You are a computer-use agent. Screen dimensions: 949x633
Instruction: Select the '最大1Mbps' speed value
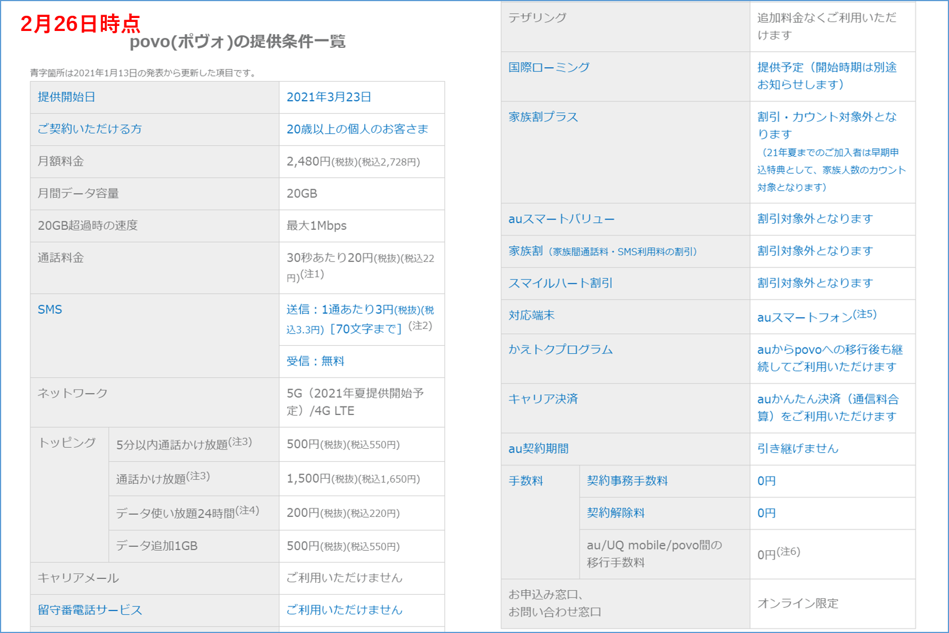(x=316, y=225)
